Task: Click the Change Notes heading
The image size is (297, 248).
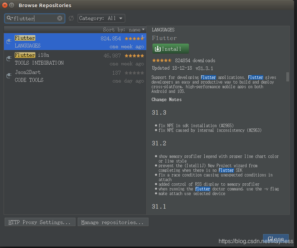Action: [x=166, y=99]
